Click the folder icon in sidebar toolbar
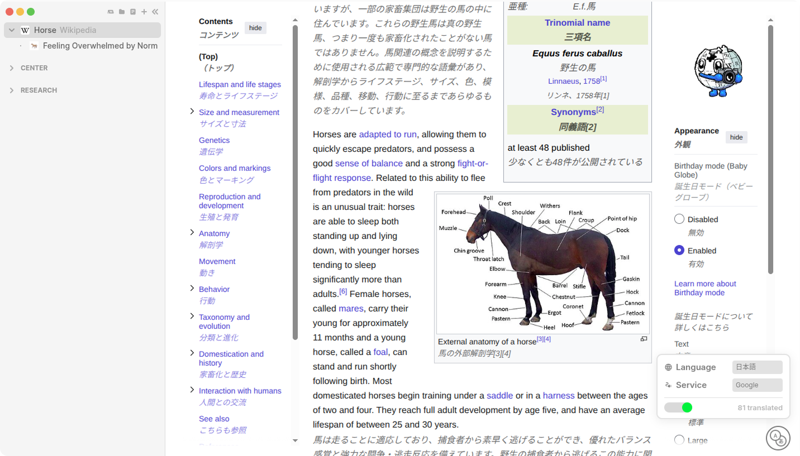This screenshot has height=456, width=800. 122,12
